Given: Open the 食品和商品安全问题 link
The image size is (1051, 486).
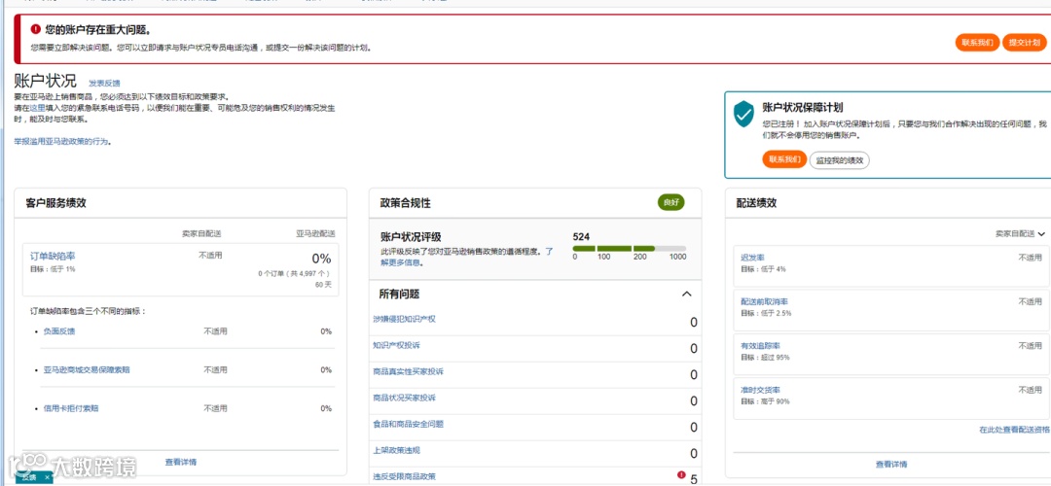Looking at the screenshot, I should pos(408,424).
